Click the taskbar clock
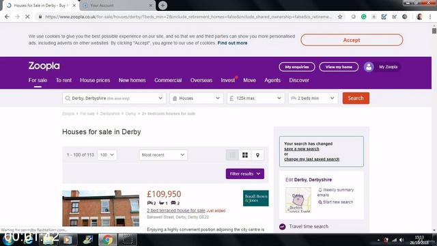437x246 pixels. coord(419,240)
